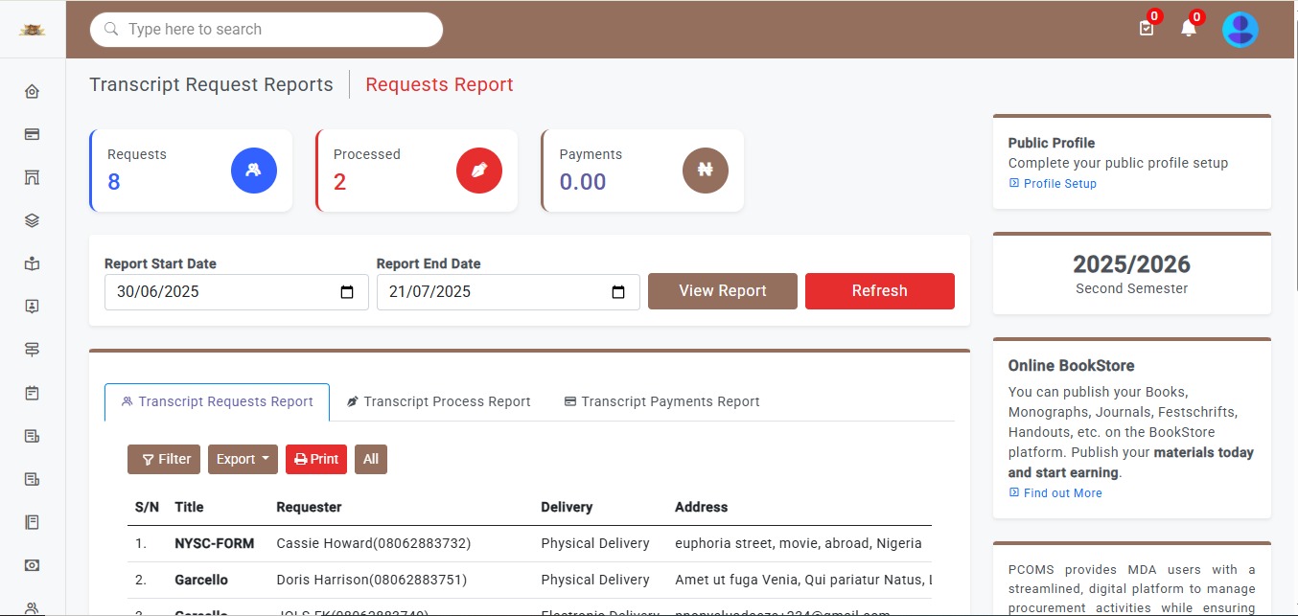Image resolution: width=1298 pixels, height=616 pixels.
Task: Click the Filter button
Action: pos(164,459)
